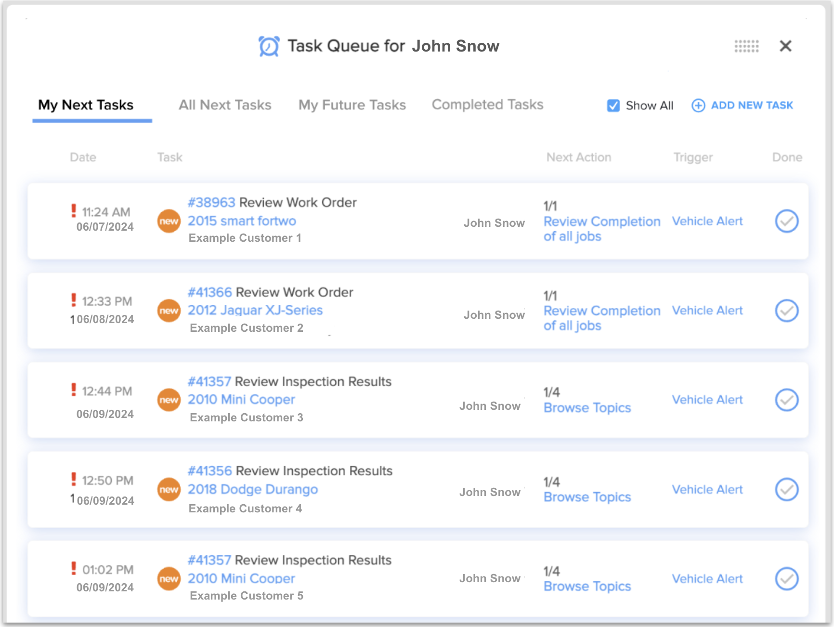Click Browse Topics for Example Customer 3
The width and height of the screenshot is (834, 627).
pyautogui.click(x=587, y=408)
